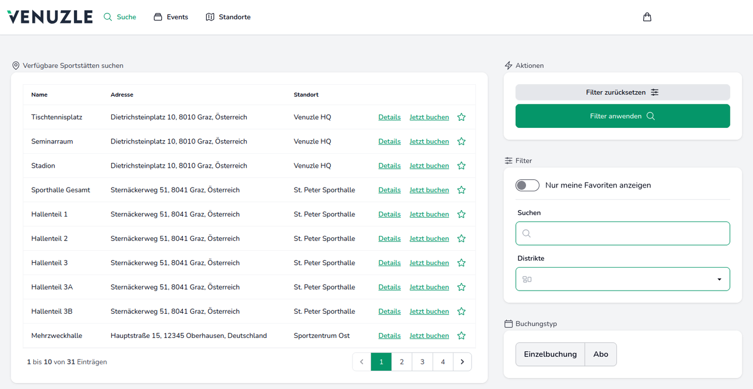Click the shopping bag cart icon

647,17
